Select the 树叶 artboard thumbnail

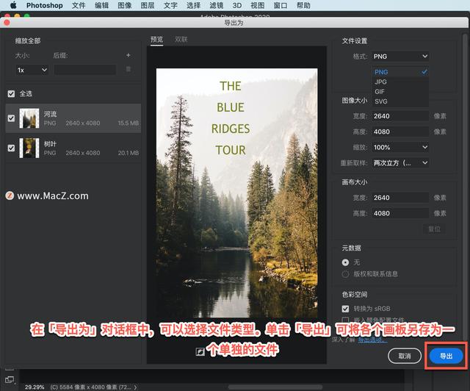click(29, 148)
